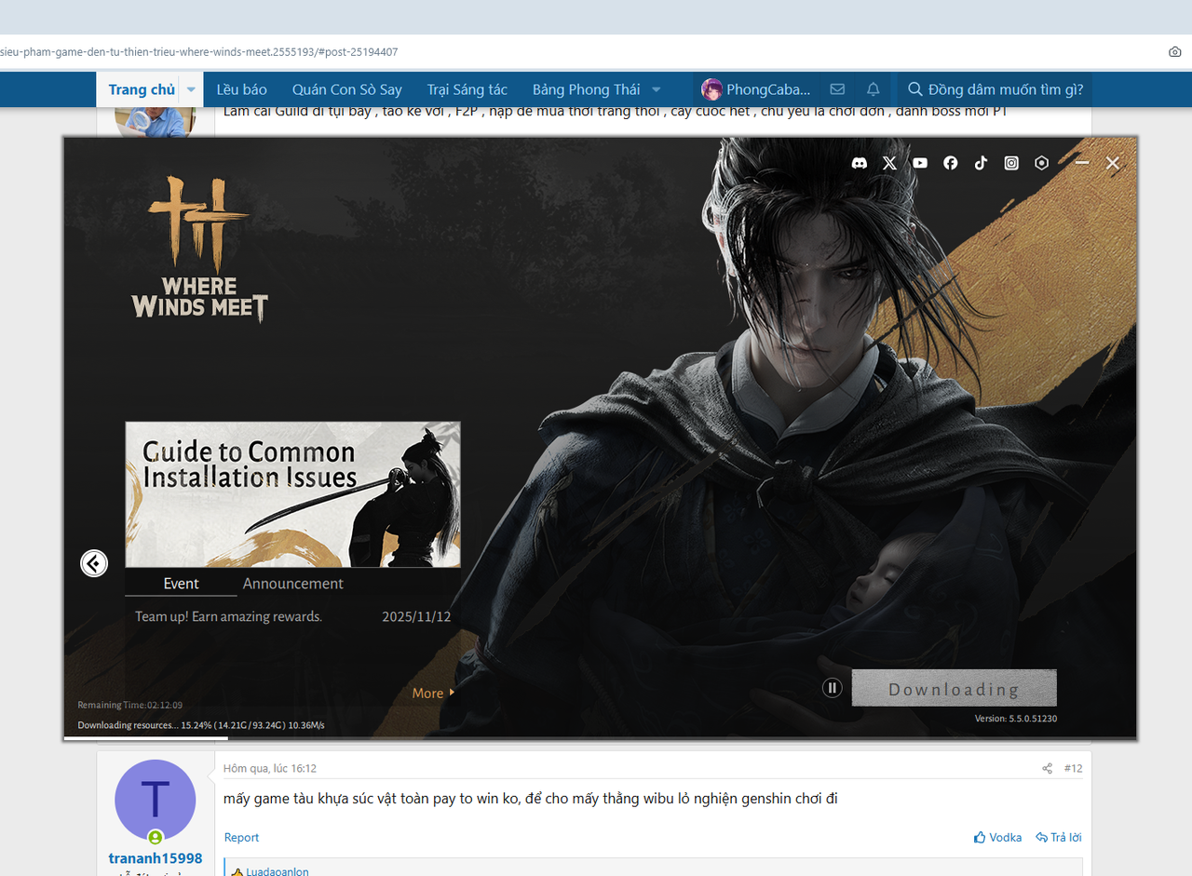Viewport: 1192px width, 876px height.
Task: Open the forum inbox envelope icon
Action: tap(836, 88)
